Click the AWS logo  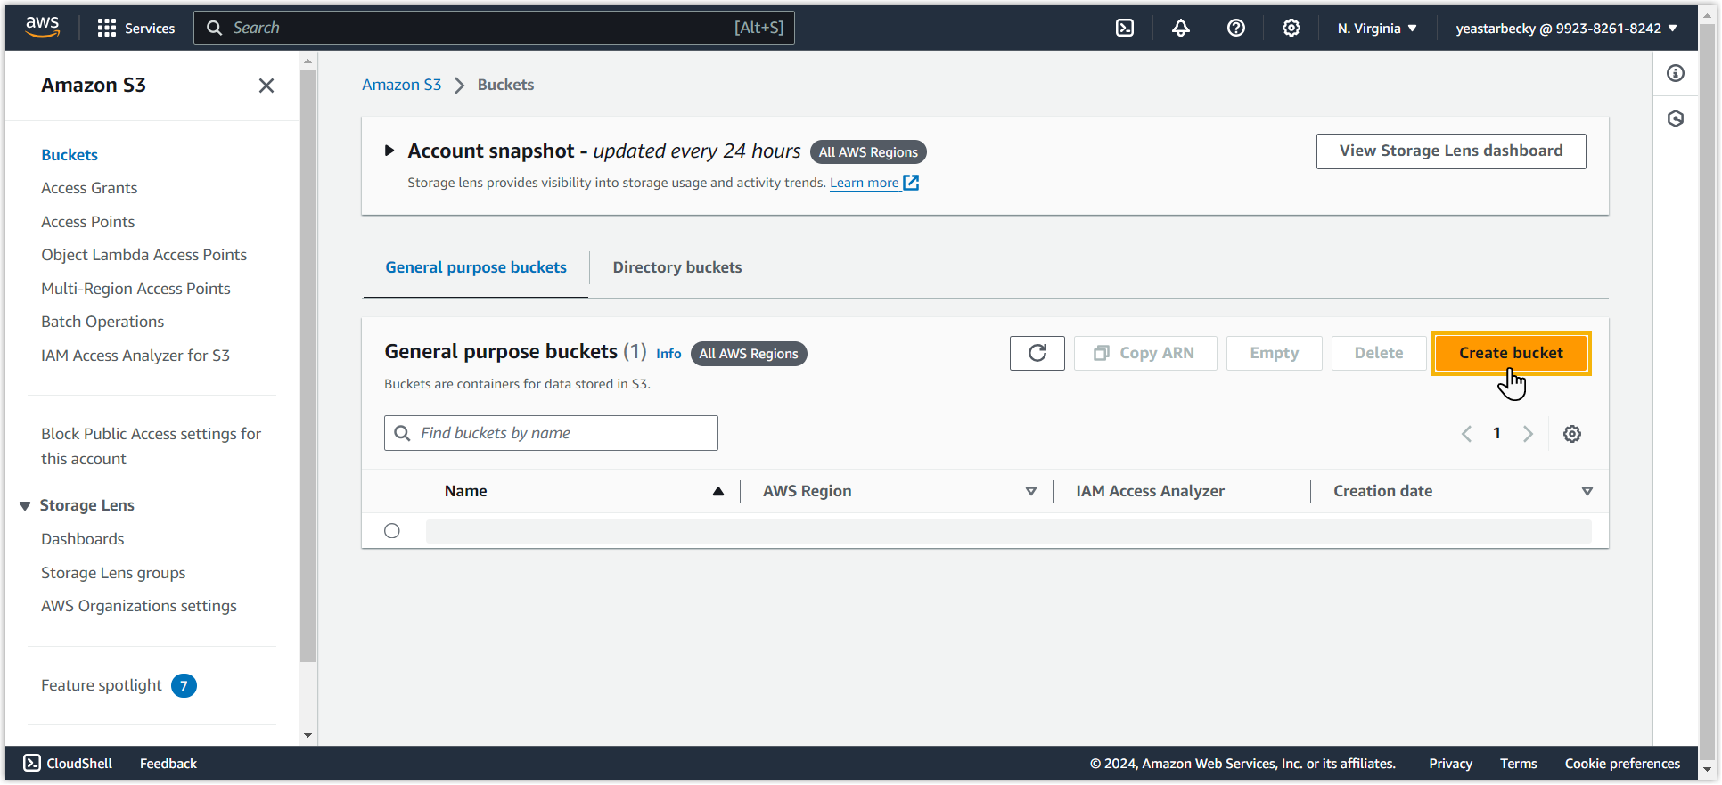pos(43,28)
